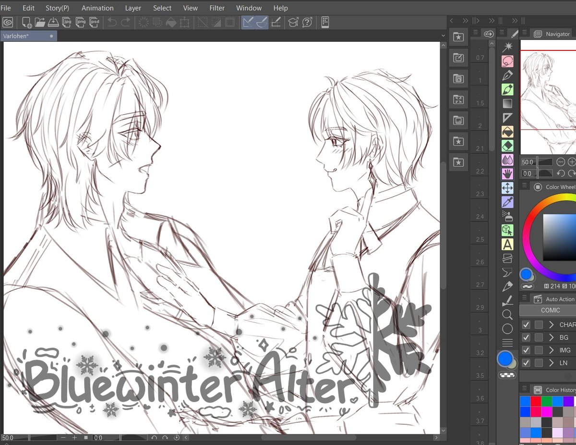
Task: Redo the last undone action
Action: pyautogui.click(x=125, y=22)
